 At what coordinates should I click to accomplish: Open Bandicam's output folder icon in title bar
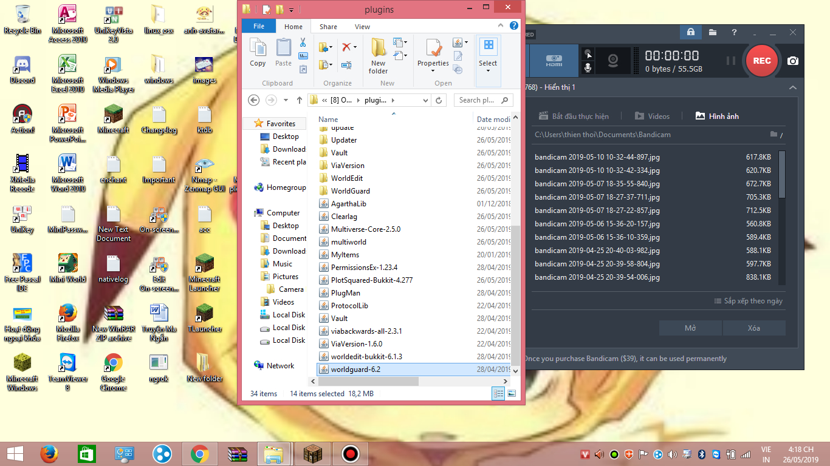712,32
